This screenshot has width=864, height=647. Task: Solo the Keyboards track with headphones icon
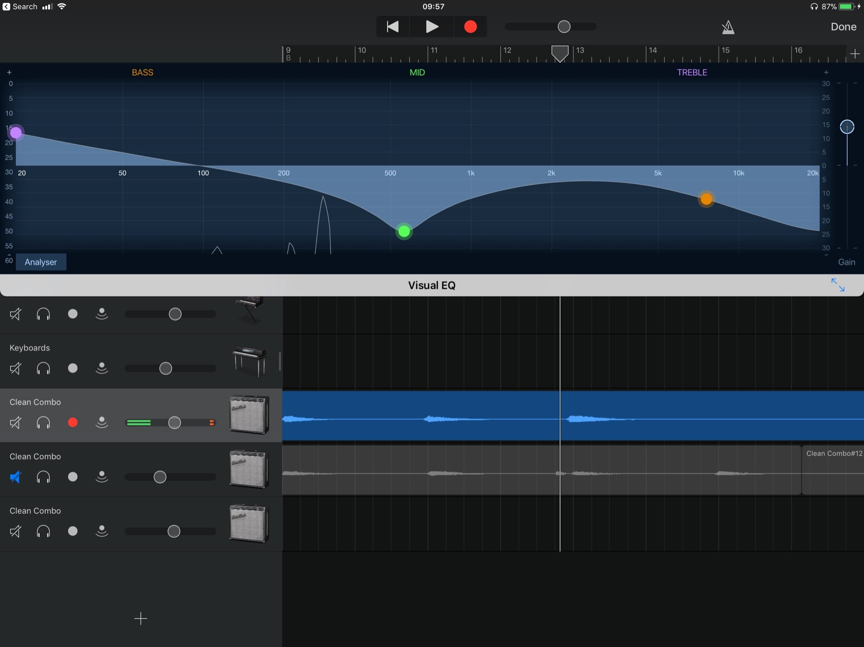pos(43,368)
